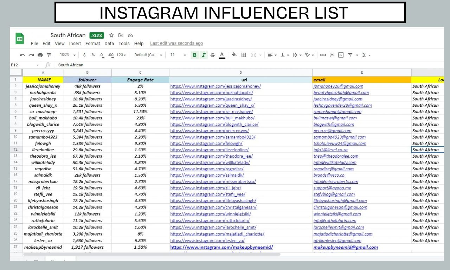Click the Borders icon
Viewport: 450px width, 270px height.
[244, 55]
